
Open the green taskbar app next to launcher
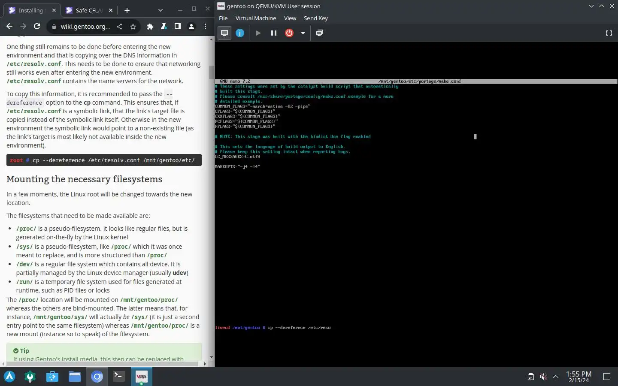30,377
